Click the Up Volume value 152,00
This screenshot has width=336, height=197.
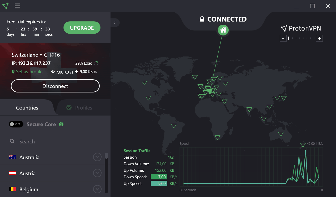click(x=161, y=170)
